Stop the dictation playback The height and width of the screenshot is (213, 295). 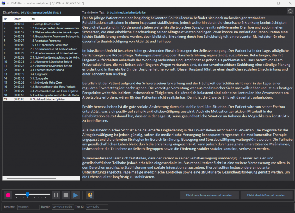point(66,195)
